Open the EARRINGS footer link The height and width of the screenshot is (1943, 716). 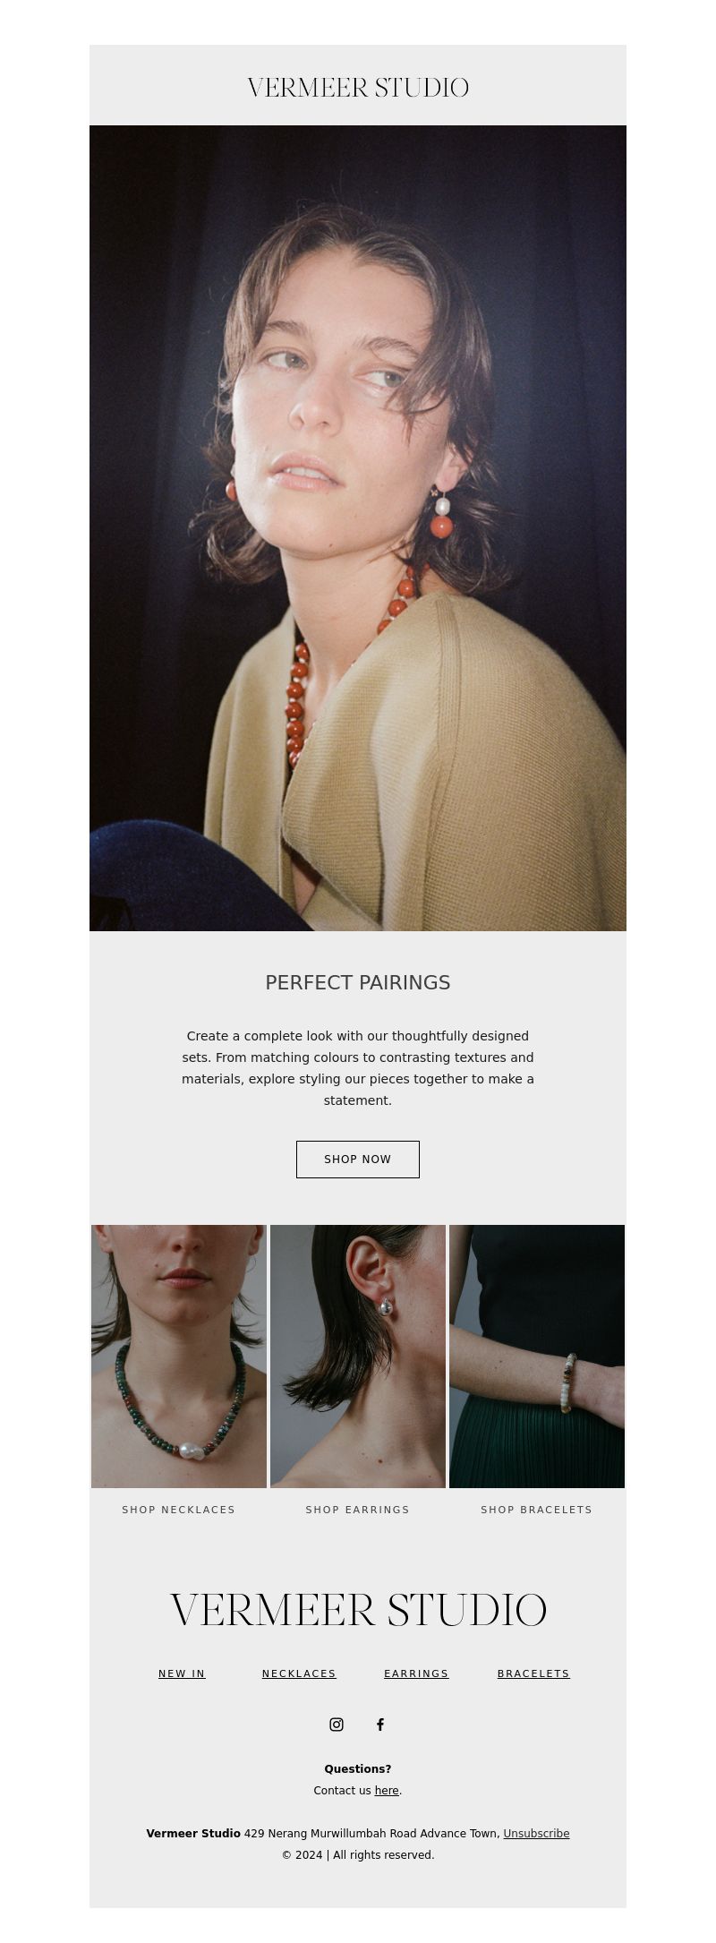coord(416,1673)
